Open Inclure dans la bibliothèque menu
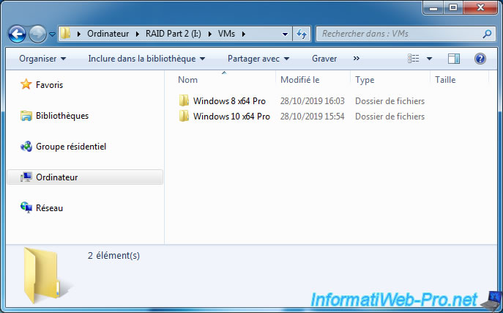The width and height of the screenshot is (503, 313). click(146, 58)
